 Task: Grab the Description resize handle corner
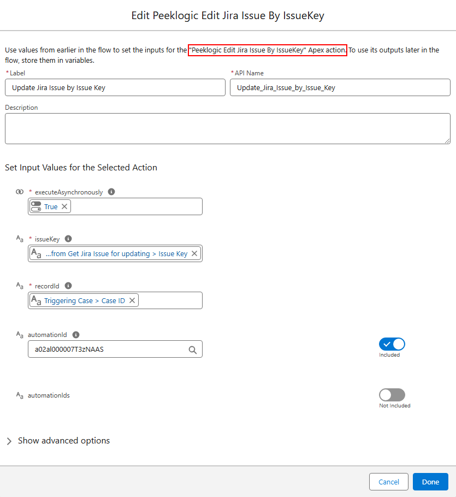pos(447,141)
